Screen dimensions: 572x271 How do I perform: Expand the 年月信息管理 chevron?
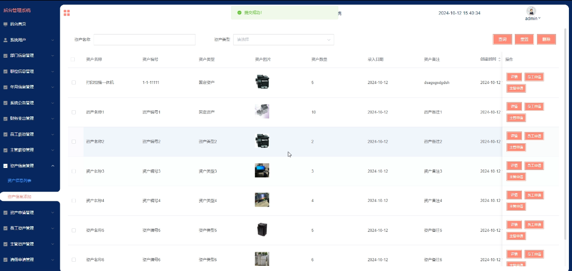[x=53, y=87]
